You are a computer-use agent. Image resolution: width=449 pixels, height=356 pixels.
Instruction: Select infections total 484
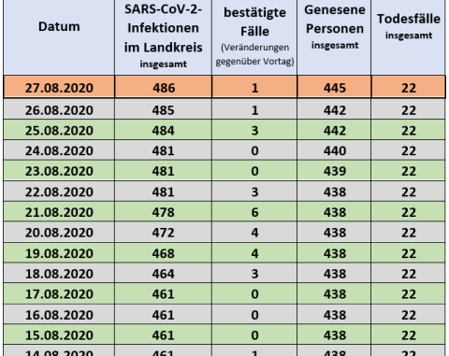pos(164,130)
